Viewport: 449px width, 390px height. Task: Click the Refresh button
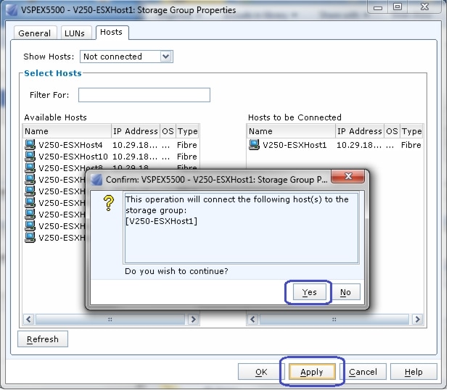(43, 341)
